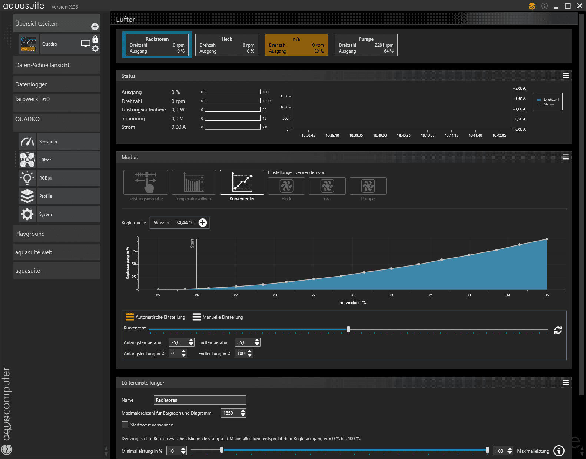The height and width of the screenshot is (459, 586).
Task: Open the RGBpx light bulb icon
Action: [27, 178]
